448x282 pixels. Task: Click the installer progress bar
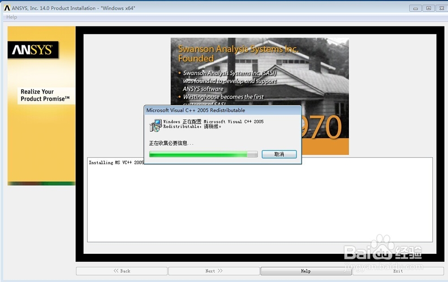(x=203, y=154)
